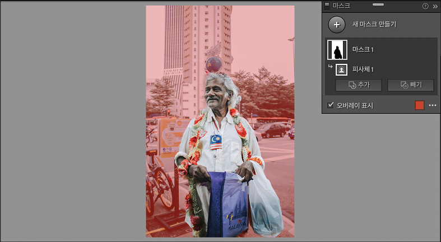This screenshot has height=242, width=441.
Task: Click the man's face in the photo
Action: (216, 94)
